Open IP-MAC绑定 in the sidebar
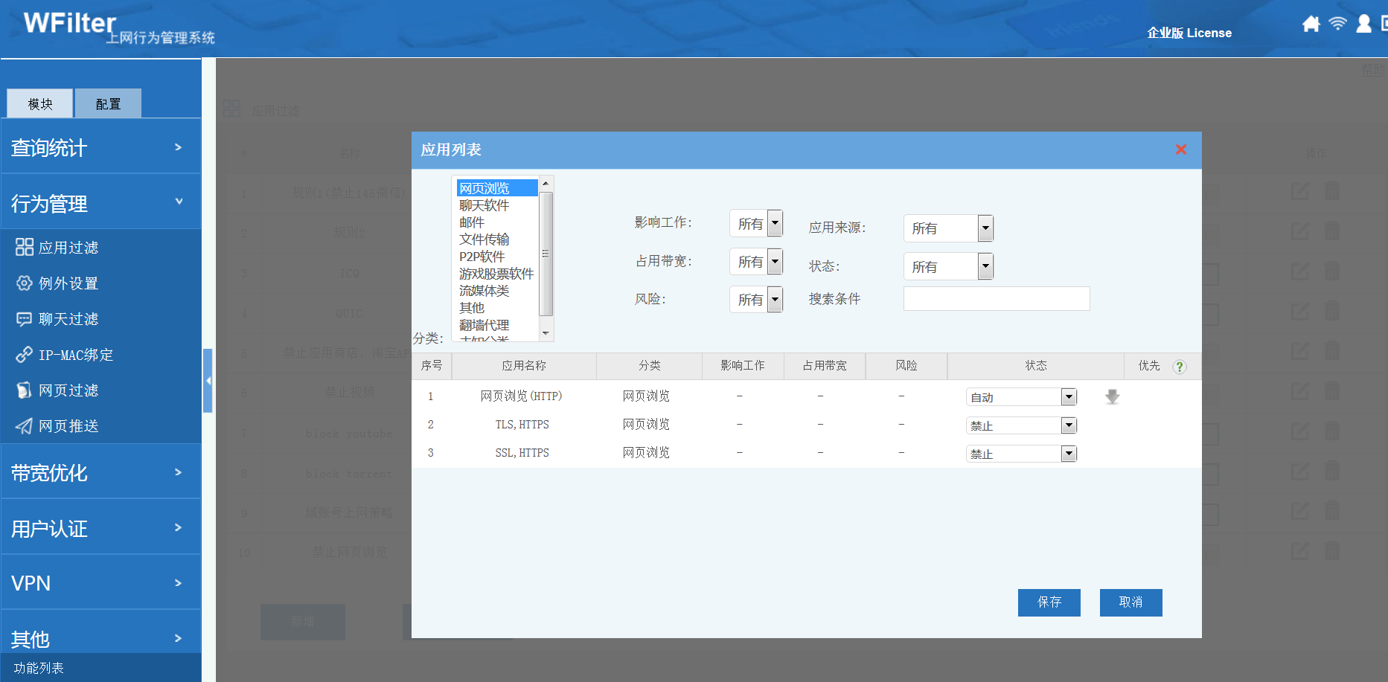Image resolution: width=1388 pixels, height=682 pixels. (75, 355)
